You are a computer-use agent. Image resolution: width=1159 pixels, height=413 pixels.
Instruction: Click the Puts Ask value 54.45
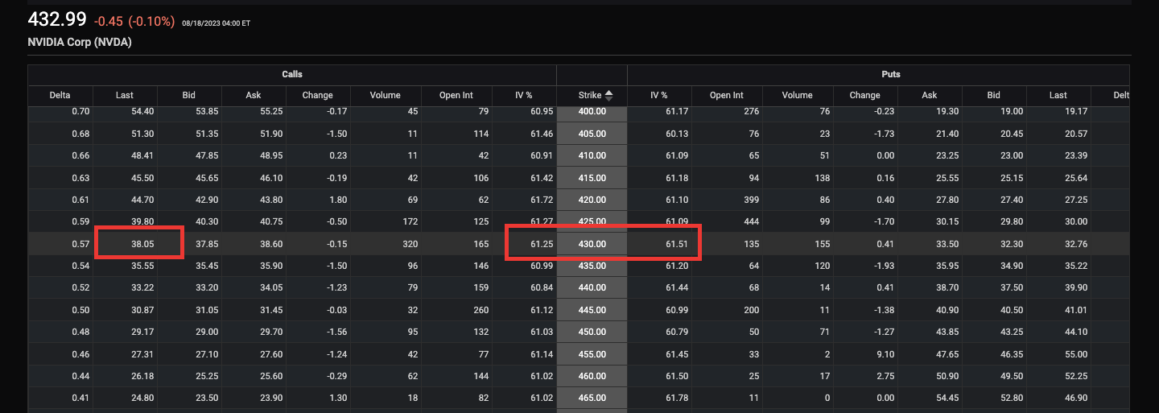[948, 399]
